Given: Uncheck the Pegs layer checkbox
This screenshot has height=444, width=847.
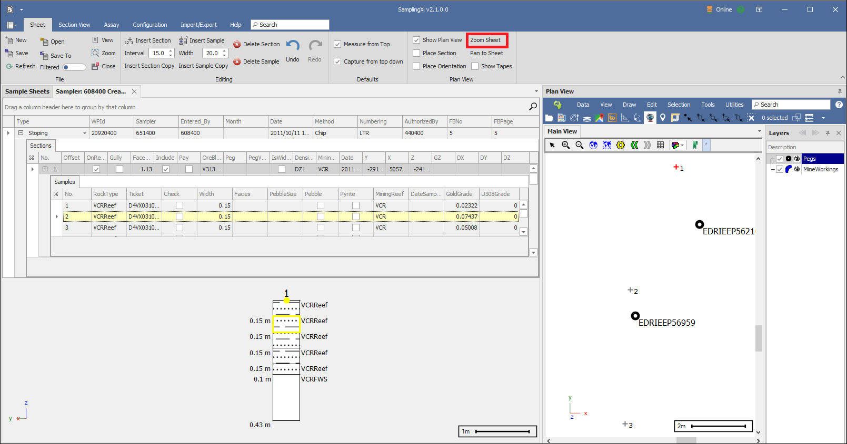Looking at the screenshot, I should (780, 159).
